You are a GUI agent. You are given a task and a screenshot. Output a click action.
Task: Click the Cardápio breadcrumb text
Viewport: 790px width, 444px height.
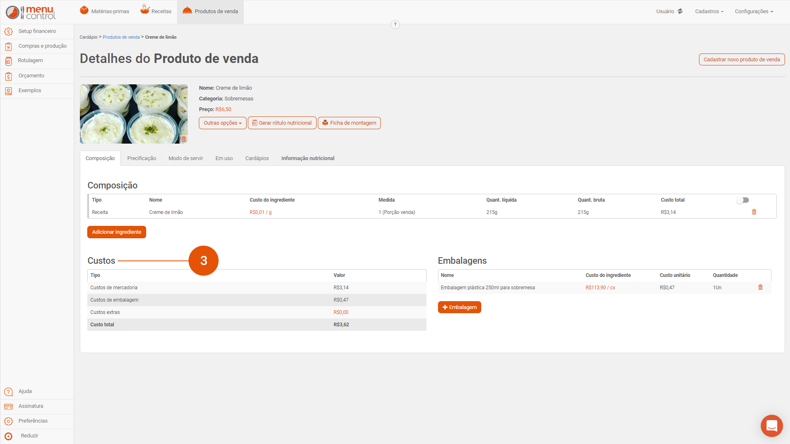(x=89, y=37)
